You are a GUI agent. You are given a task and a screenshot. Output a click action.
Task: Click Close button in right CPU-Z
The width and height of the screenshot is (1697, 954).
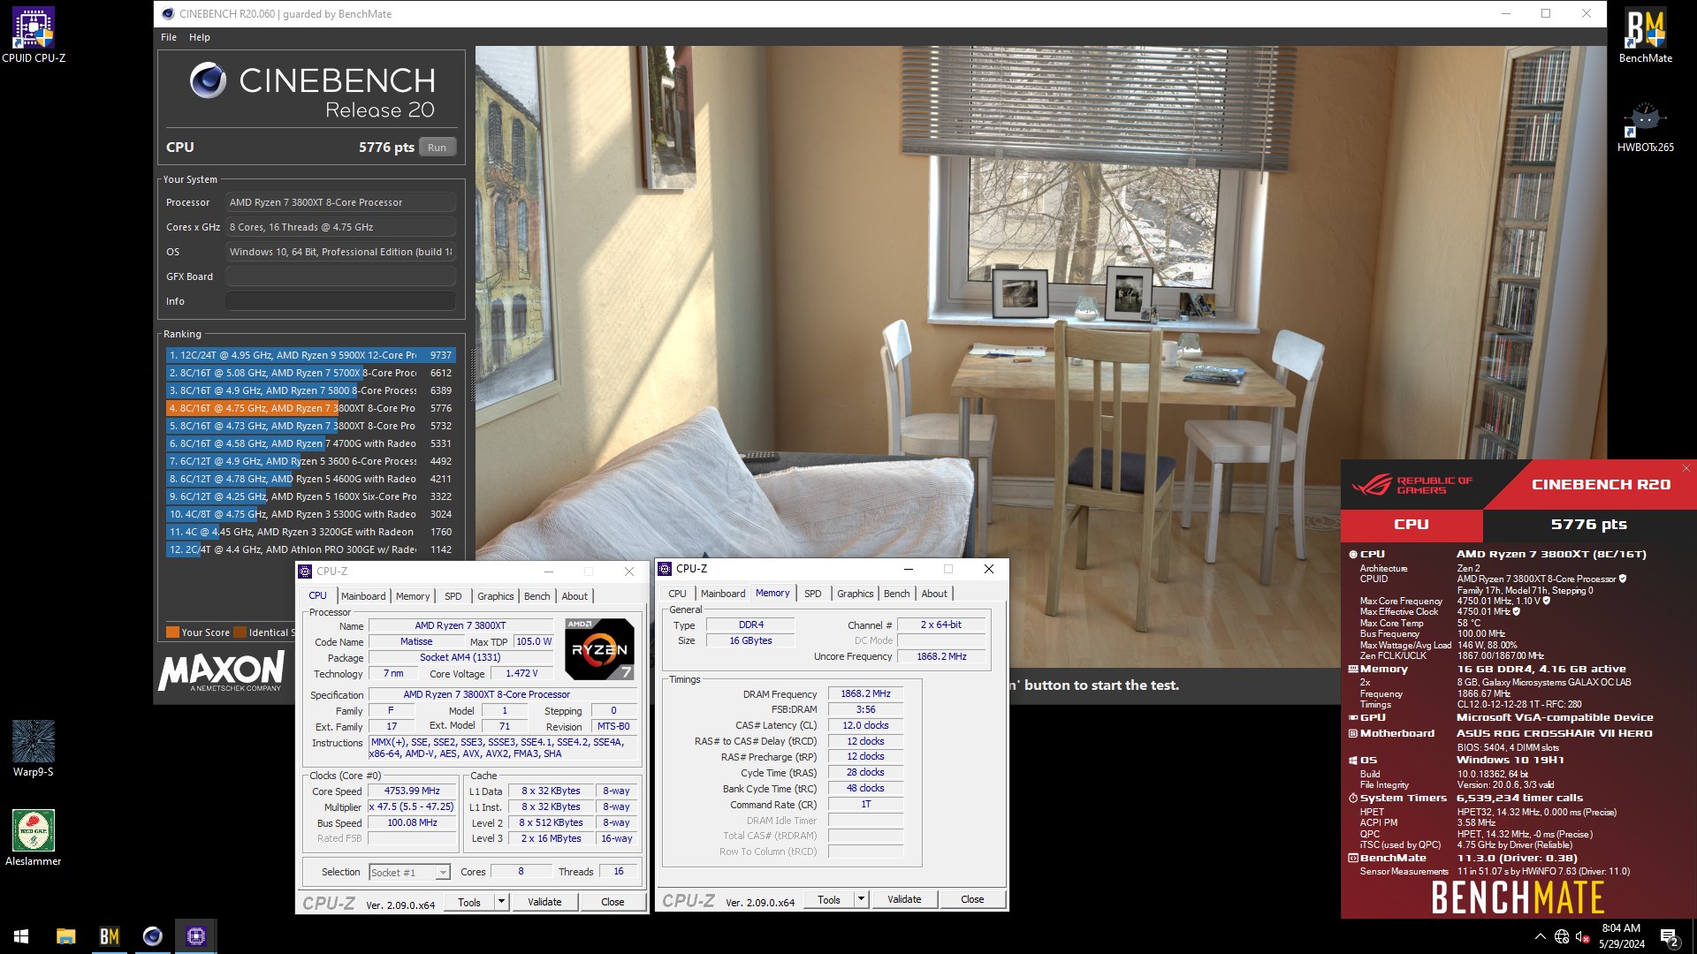click(x=972, y=899)
